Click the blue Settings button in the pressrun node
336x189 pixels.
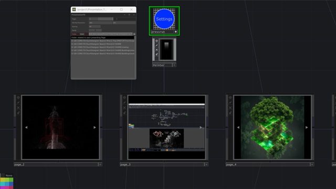pos(164,19)
